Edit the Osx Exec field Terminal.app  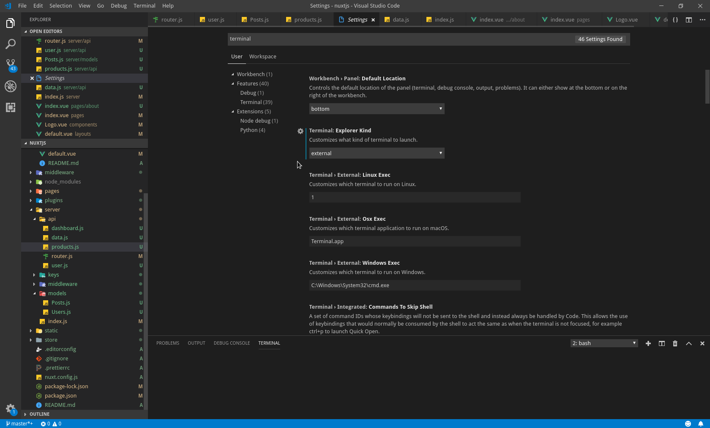coord(415,241)
